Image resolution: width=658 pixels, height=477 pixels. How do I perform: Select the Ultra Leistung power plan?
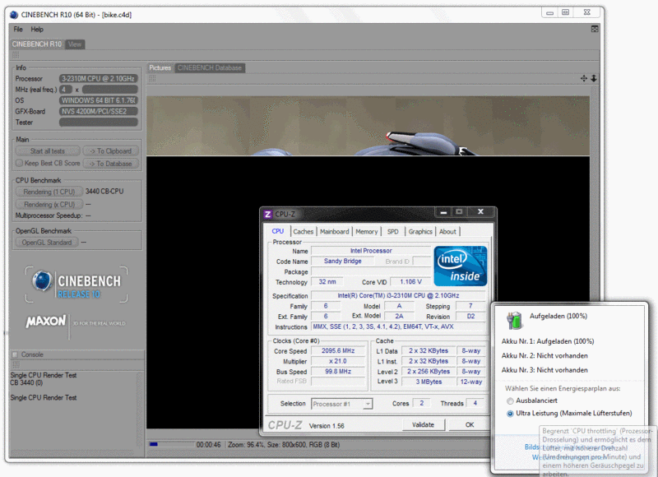point(510,414)
